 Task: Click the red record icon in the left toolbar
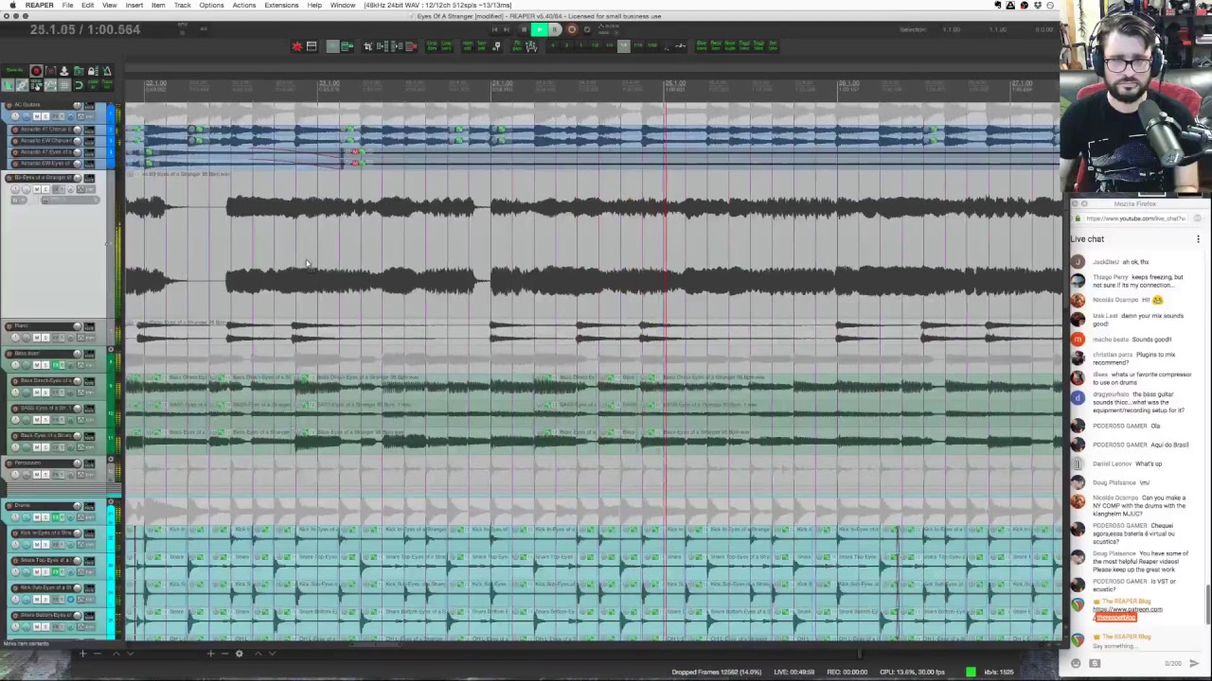[36, 71]
